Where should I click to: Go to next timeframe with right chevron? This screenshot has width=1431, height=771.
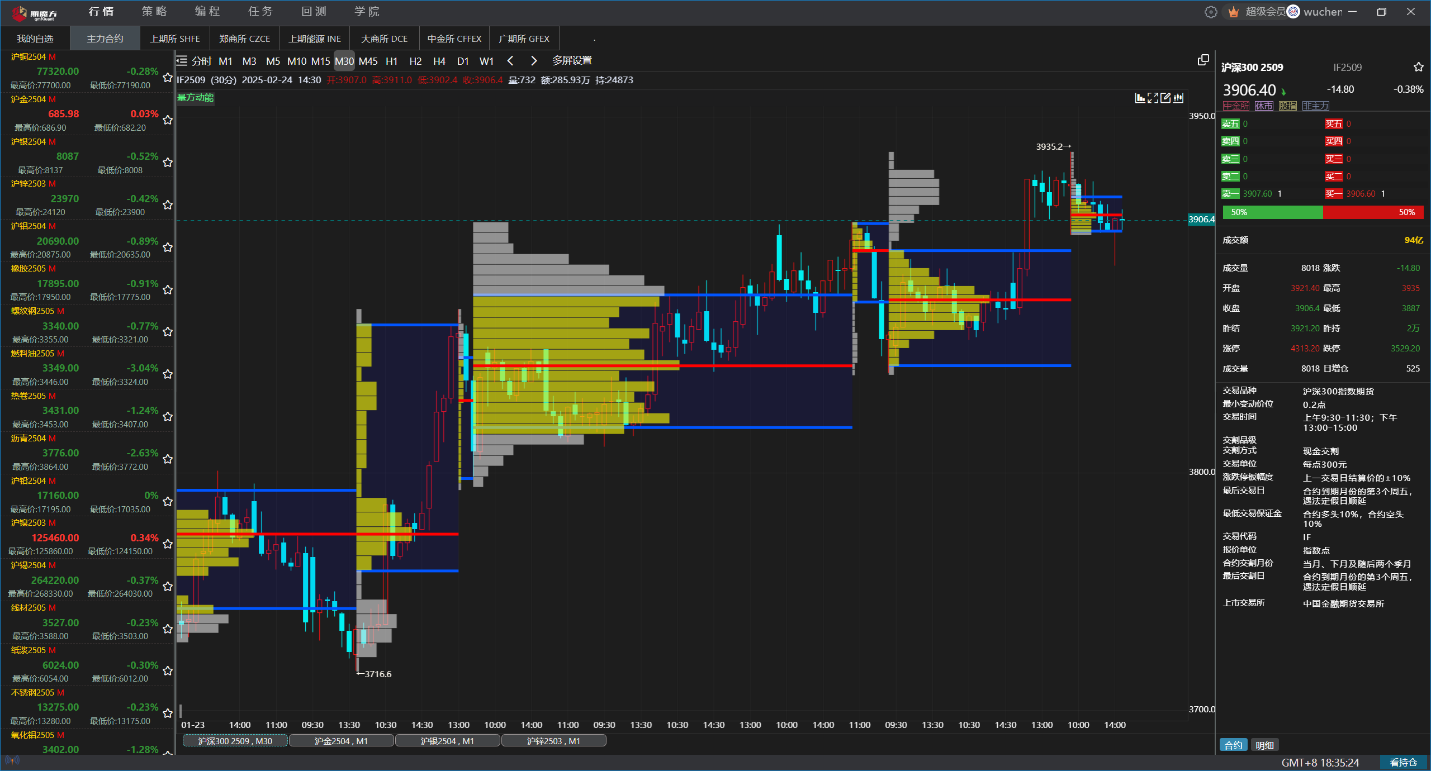534,61
